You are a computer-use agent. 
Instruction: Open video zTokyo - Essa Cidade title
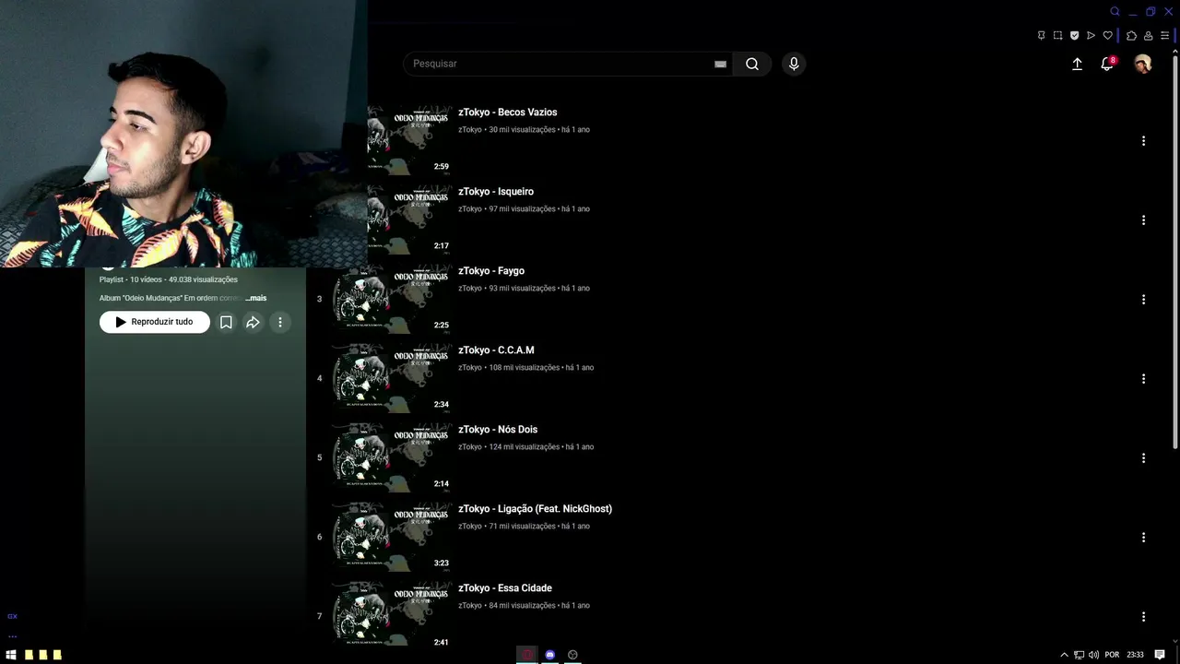point(505,588)
